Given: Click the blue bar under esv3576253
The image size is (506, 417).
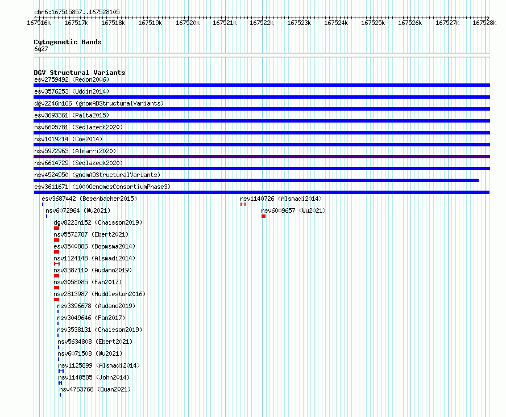Looking at the screenshot, I should pyautogui.click(x=262, y=97).
